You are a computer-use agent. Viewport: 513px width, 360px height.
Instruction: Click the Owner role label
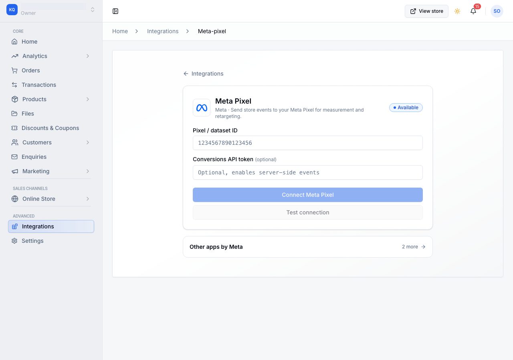click(x=28, y=13)
